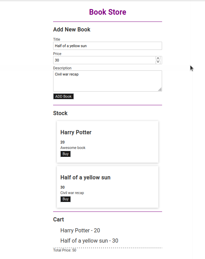
Task: Click inside the Description textarea
Action: pos(108,81)
